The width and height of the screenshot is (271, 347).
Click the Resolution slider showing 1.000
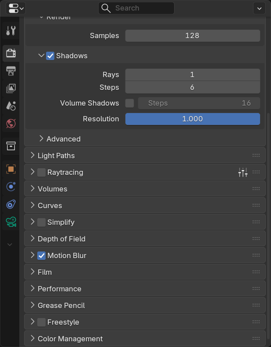click(x=193, y=119)
